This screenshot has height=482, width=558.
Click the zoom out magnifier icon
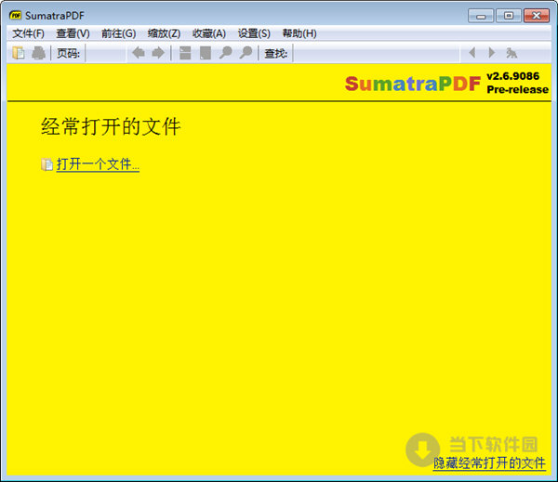coord(225,53)
